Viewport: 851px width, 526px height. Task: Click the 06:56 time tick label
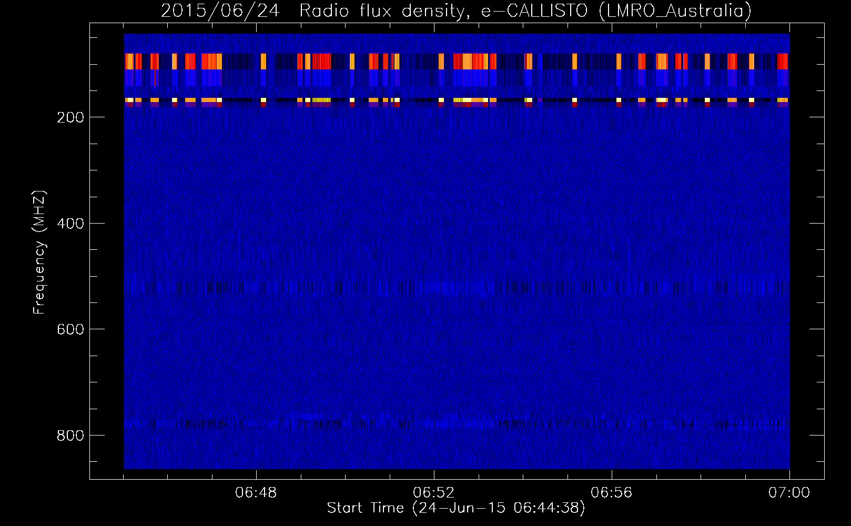click(x=612, y=493)
